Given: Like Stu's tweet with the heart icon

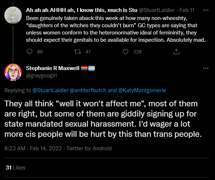Looking at the screenshot, I should click(126, 52).
